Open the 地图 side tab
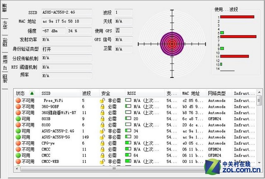This screenshot has width=265, height=179. pos(5,78)
